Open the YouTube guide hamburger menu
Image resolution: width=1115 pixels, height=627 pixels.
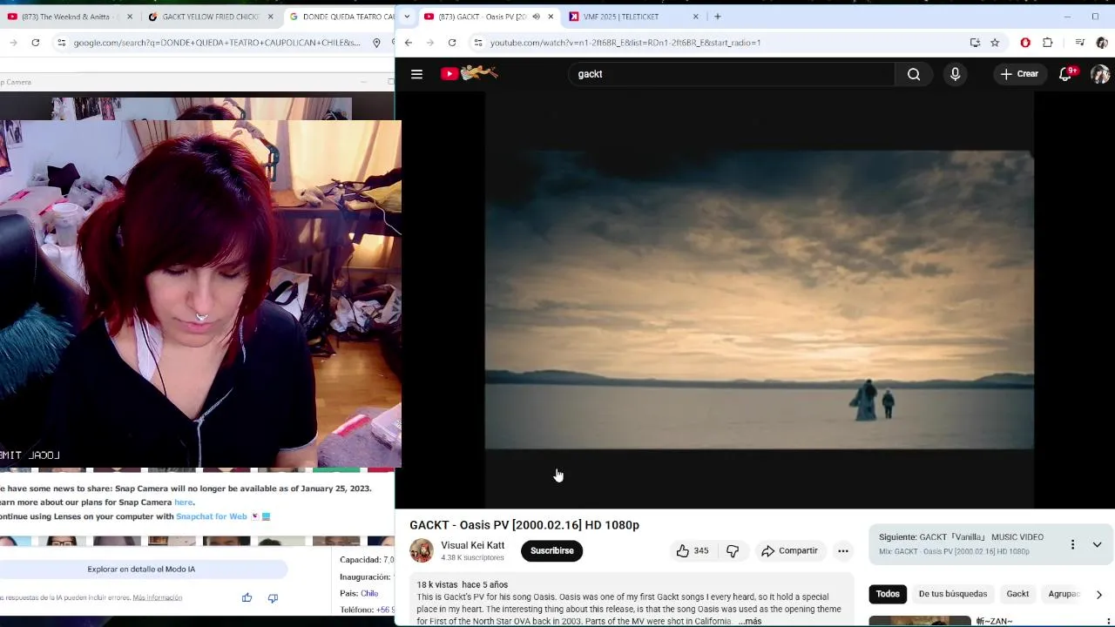(x=416, y=74)
